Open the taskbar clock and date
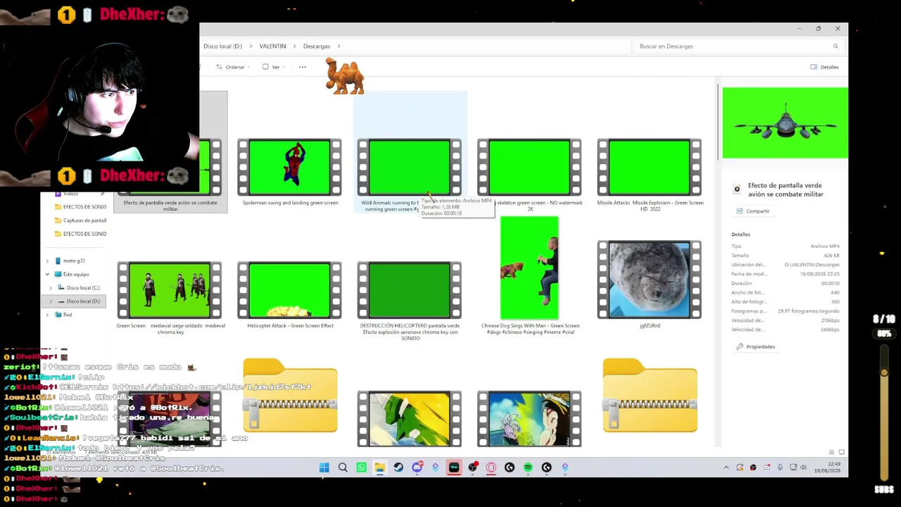This screenshot has width=901, height=507. point(826,468)
